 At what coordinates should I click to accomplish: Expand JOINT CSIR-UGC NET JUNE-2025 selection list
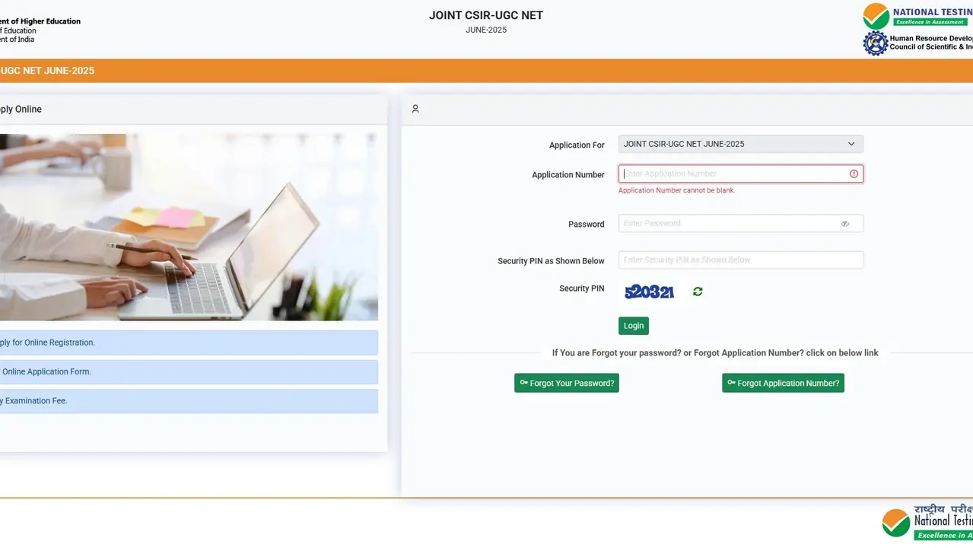pyautogui.click(x=739, y=144)
